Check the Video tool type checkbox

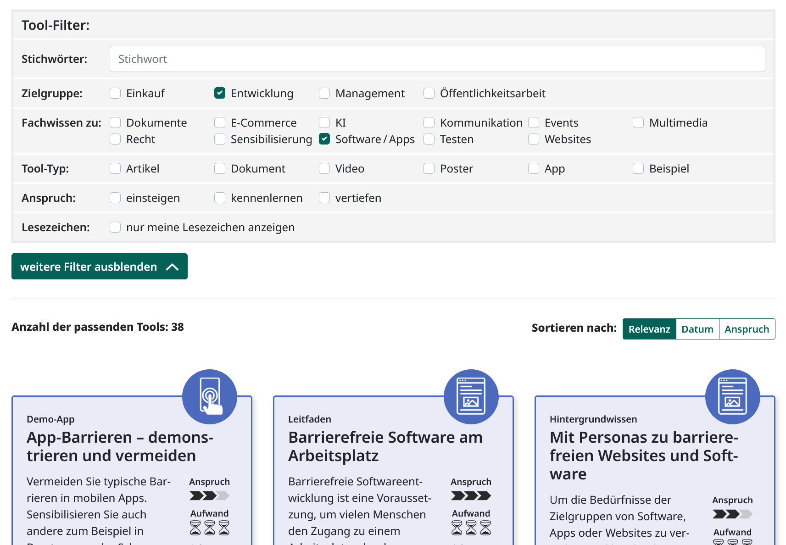pyautogui.click(x=324, y=168)
